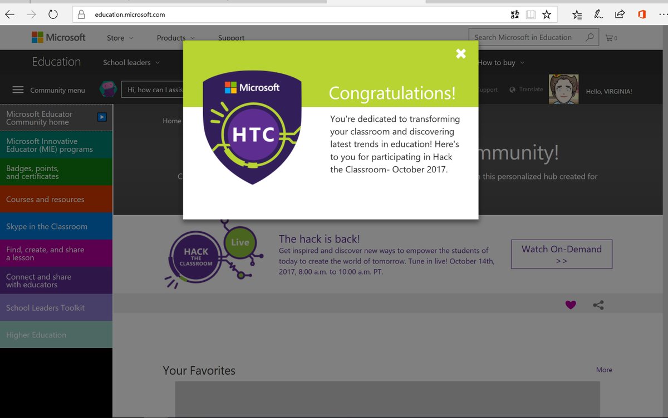Expand the School leaders dropdown
This screenshot has height=418, width=668.
(x=131, y=62)
